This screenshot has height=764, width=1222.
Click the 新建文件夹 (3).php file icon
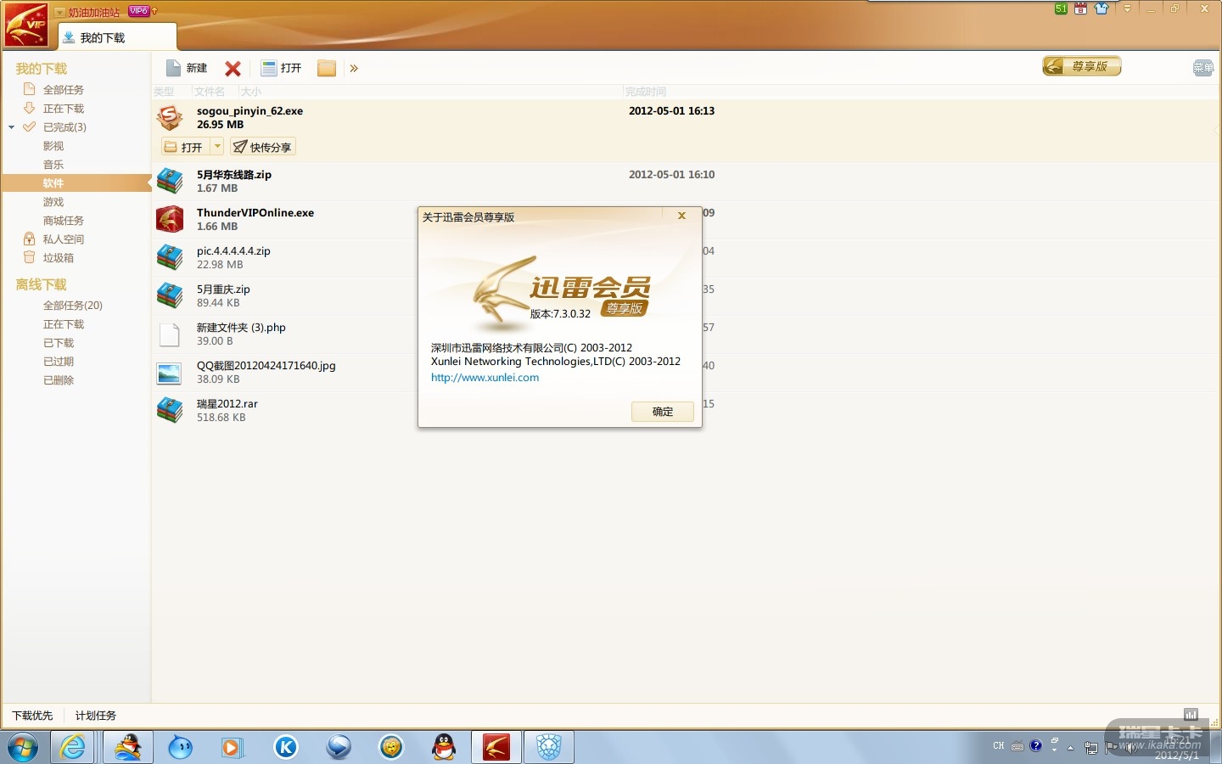pyautogui.click(x=170, y=334)
